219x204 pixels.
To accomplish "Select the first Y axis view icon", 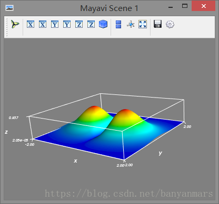I will [55, 24].
